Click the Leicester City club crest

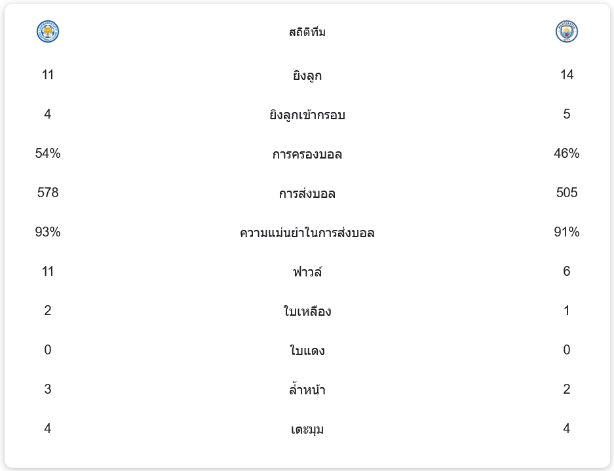pos(48,31)
